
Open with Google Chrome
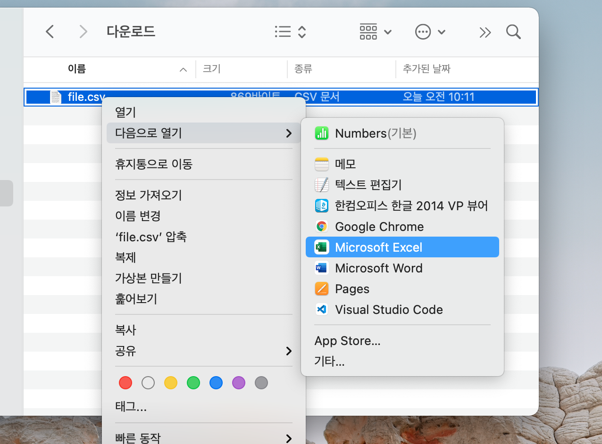[x=402, y=226]
